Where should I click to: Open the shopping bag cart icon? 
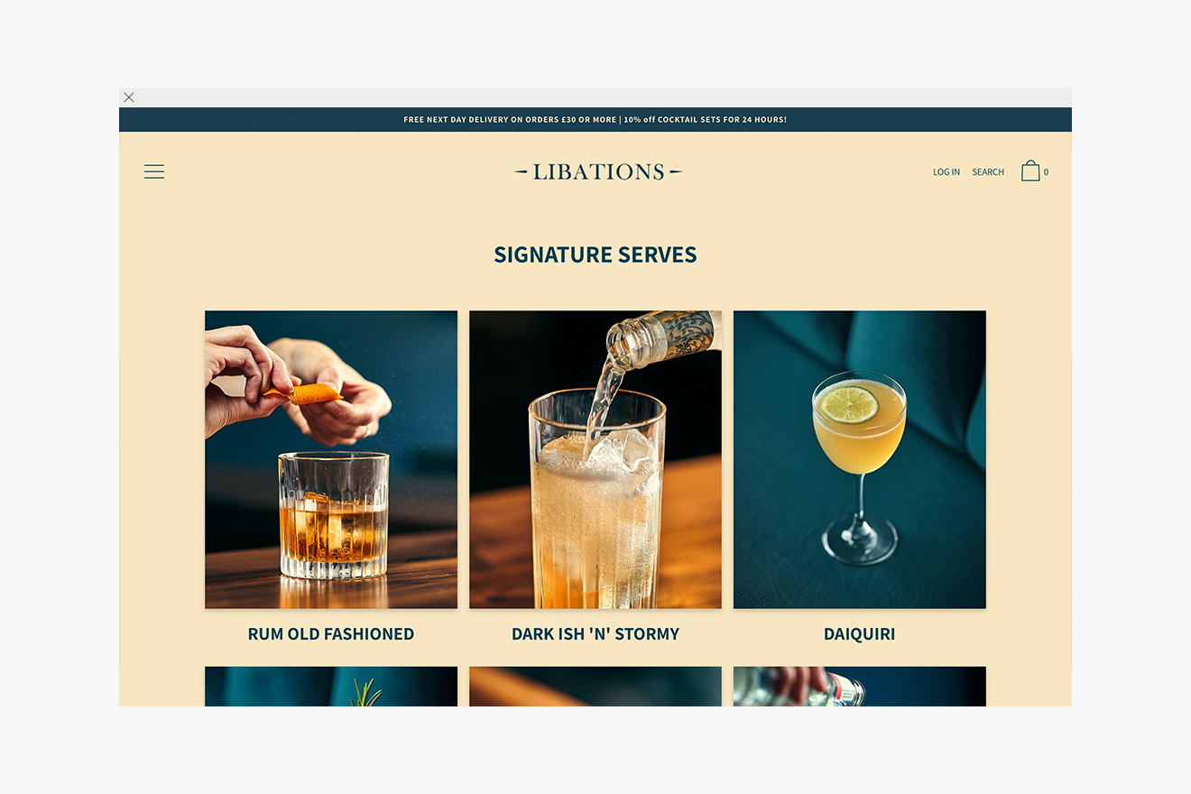coord(1030,171)
